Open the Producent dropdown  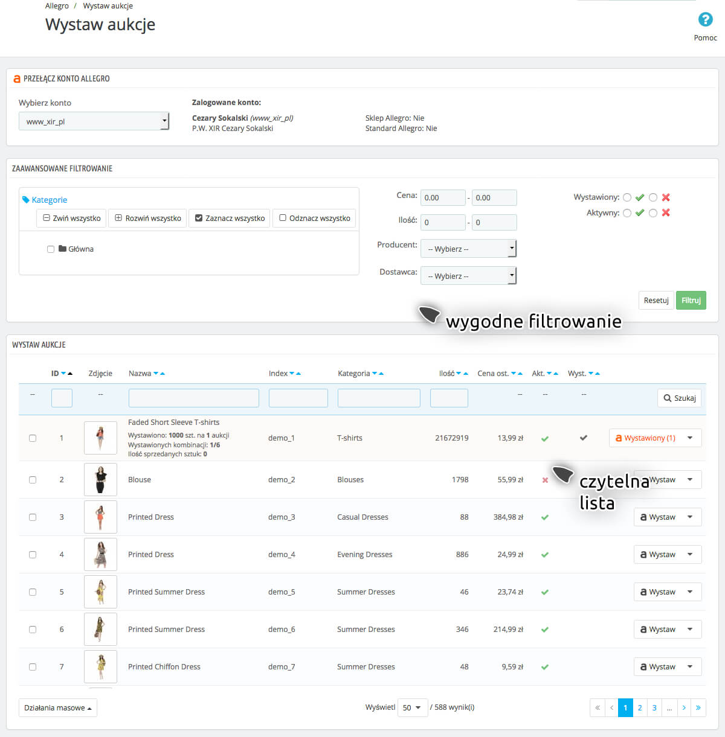[x=469, y=249]
